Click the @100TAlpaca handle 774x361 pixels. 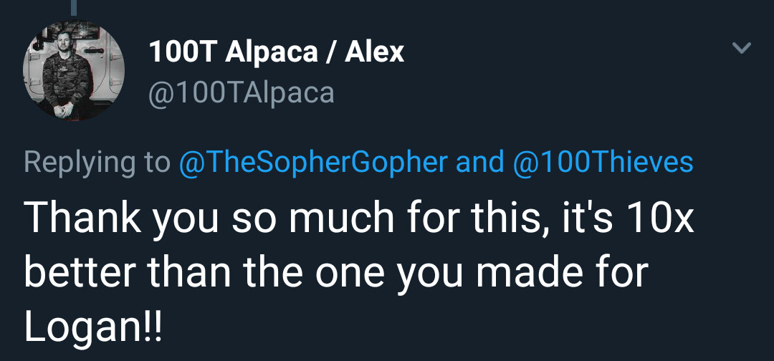pos(241,93)
